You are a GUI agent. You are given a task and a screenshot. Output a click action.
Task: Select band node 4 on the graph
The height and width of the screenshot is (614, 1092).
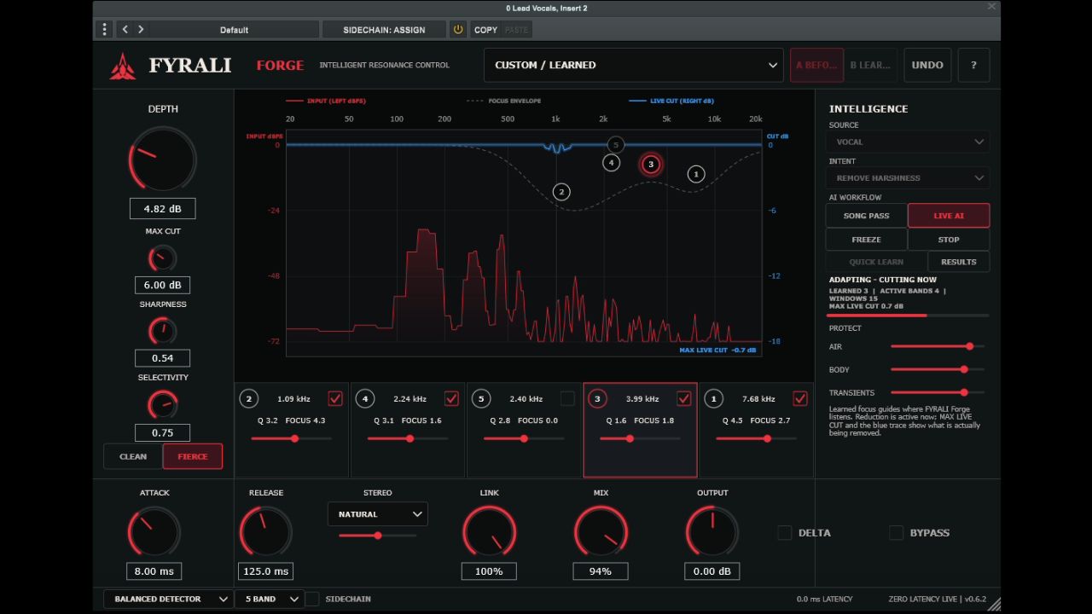[611, 163]
